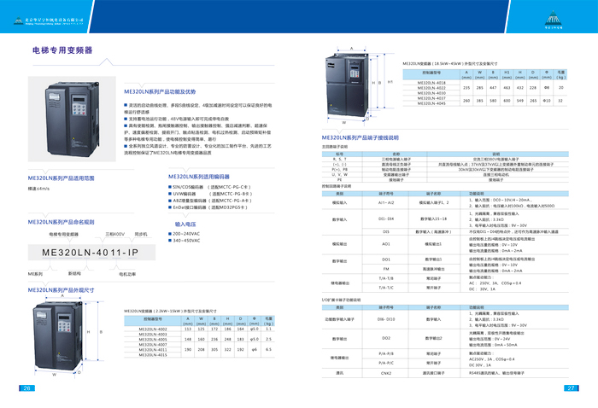Click the 'Φ8' hole diameter cell
Screen dimensions: 598x408
point(547,88)
